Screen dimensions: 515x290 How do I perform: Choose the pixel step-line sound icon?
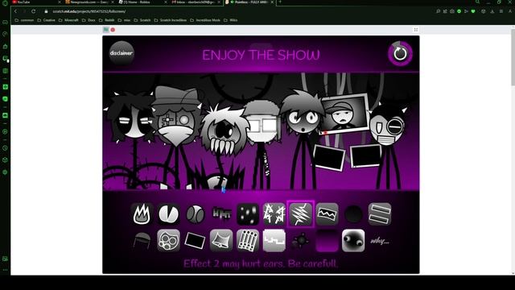point(274,241)
